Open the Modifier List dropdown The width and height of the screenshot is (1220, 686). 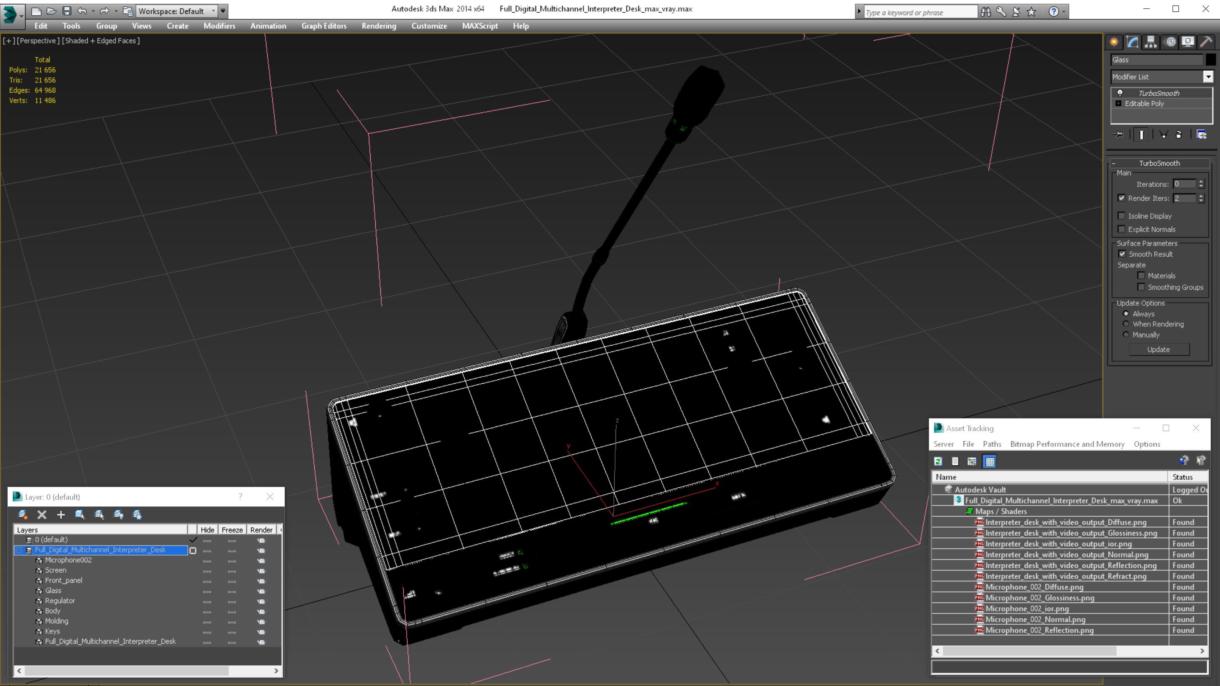(1208, 76)
